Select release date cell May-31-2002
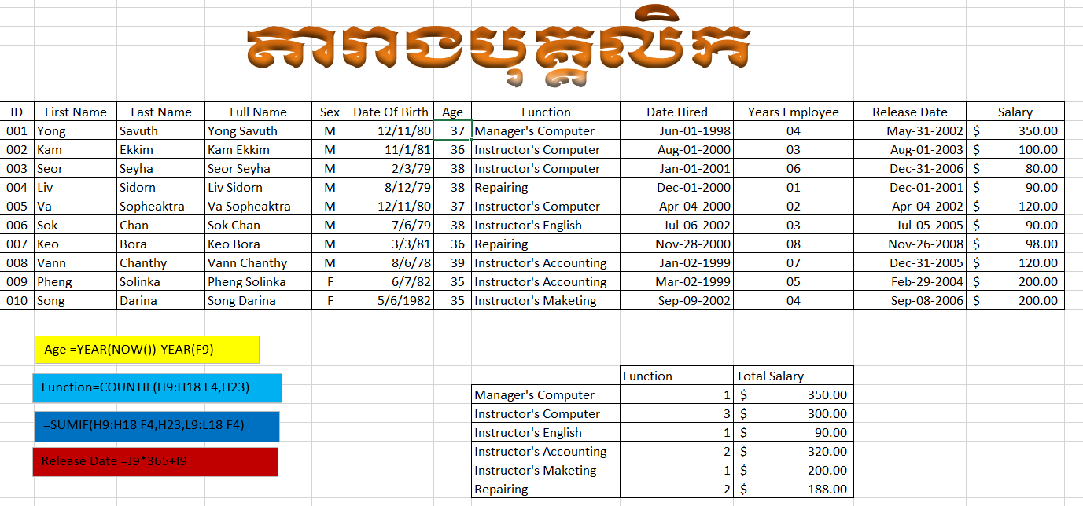 910,130
